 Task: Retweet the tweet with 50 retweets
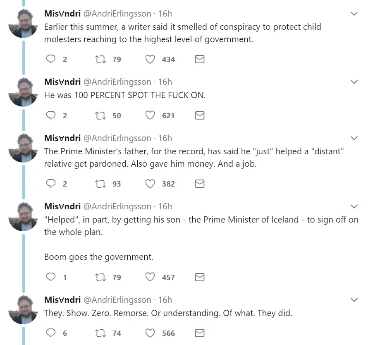100,116
